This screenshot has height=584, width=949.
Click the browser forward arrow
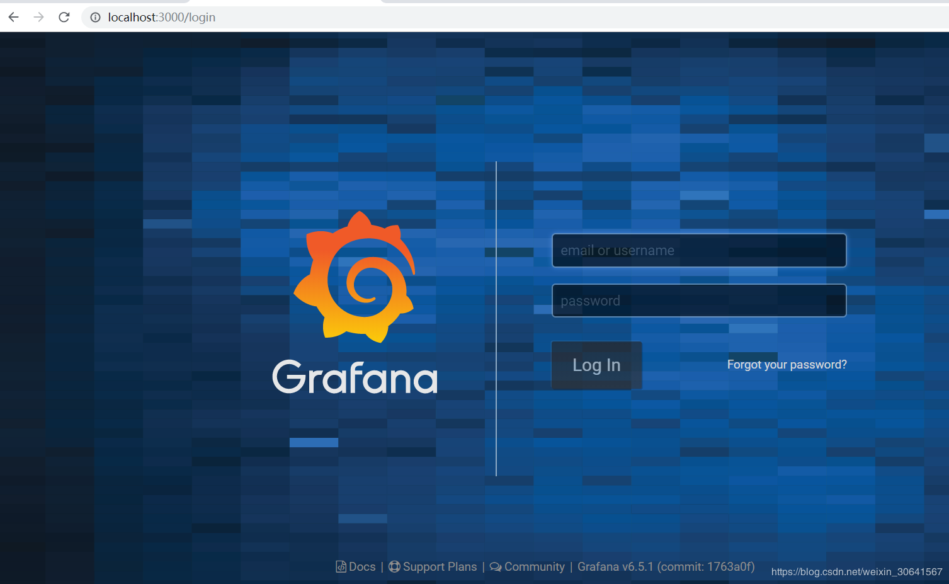[x=38, y=17]
